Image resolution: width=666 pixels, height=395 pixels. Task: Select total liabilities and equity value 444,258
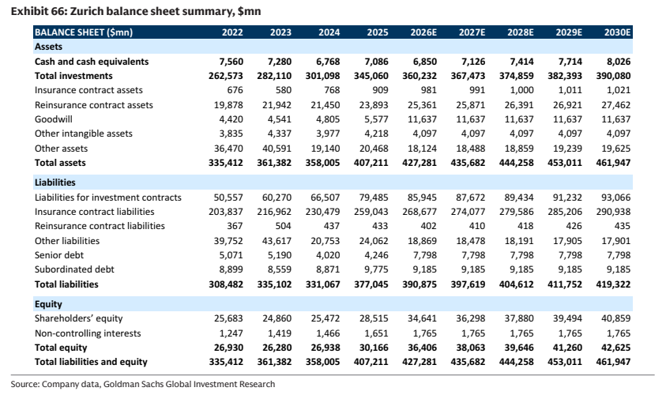tap(516, 362)
